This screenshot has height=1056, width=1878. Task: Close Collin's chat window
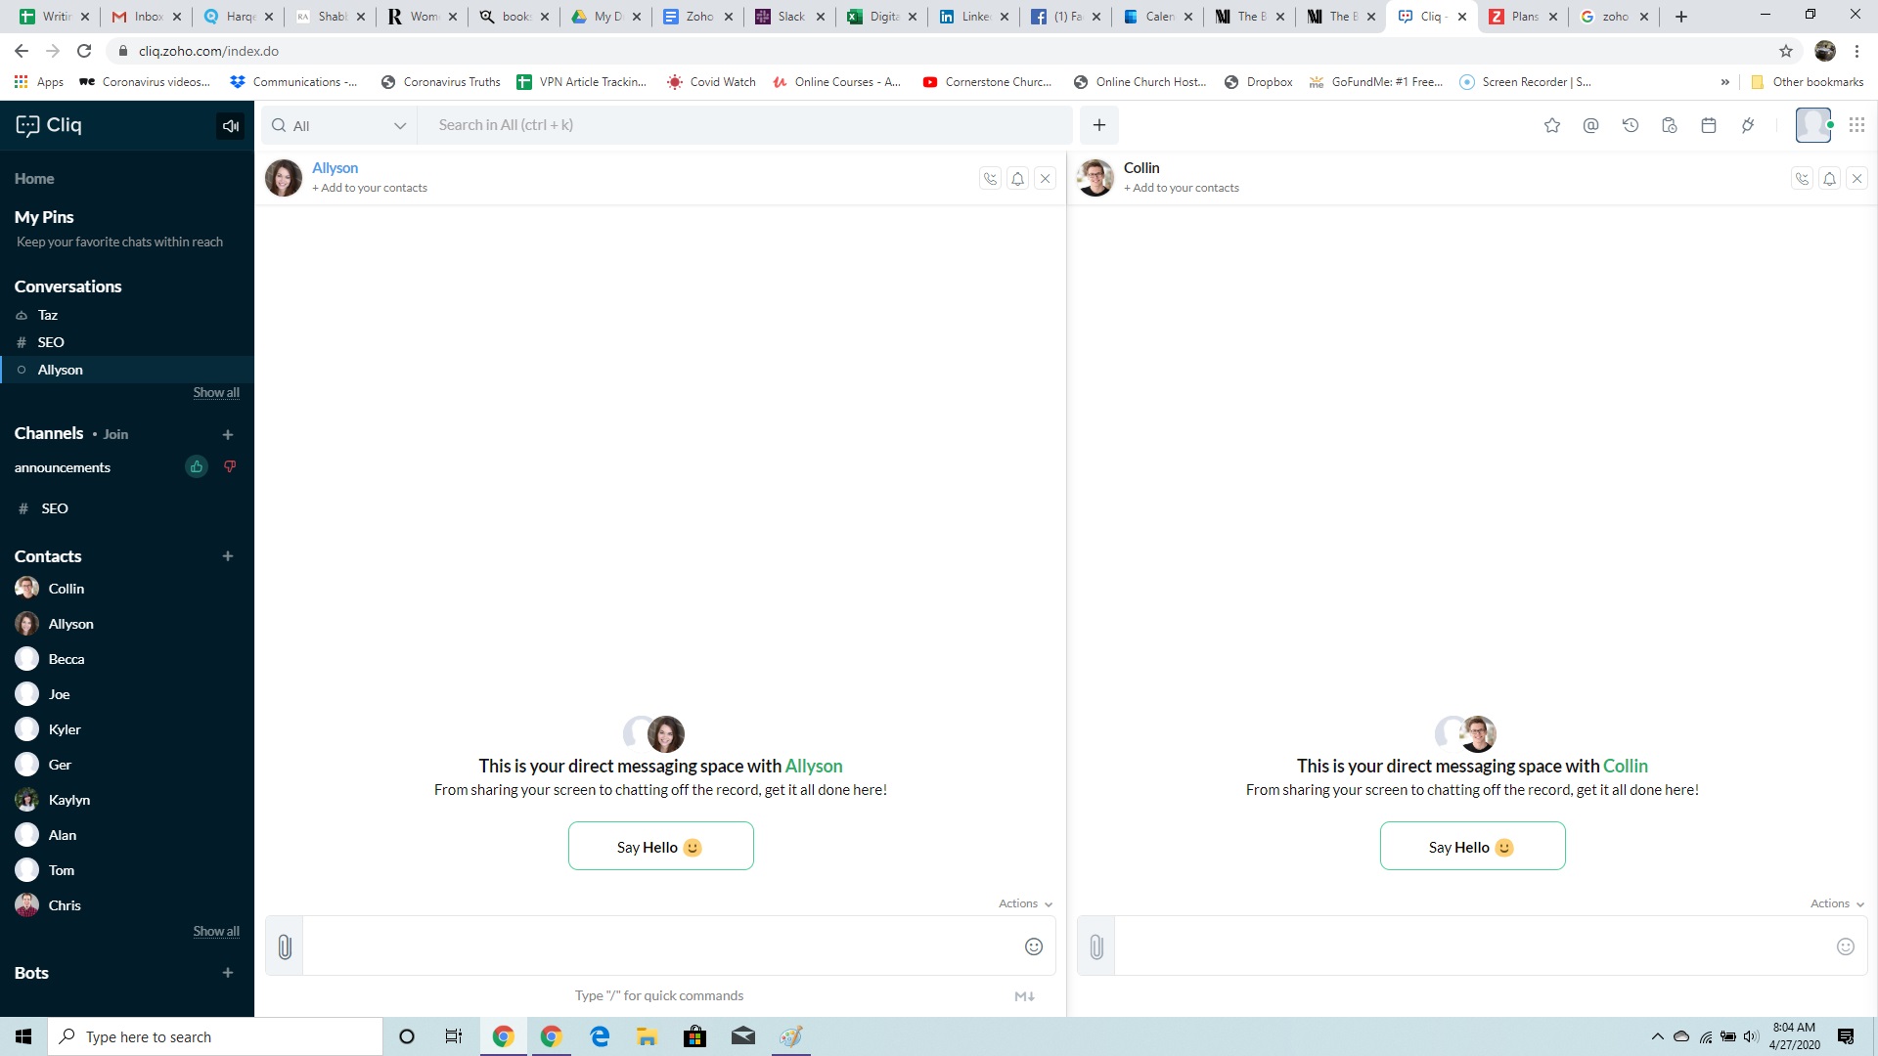pyautogui.click(x=1857, y=179)
